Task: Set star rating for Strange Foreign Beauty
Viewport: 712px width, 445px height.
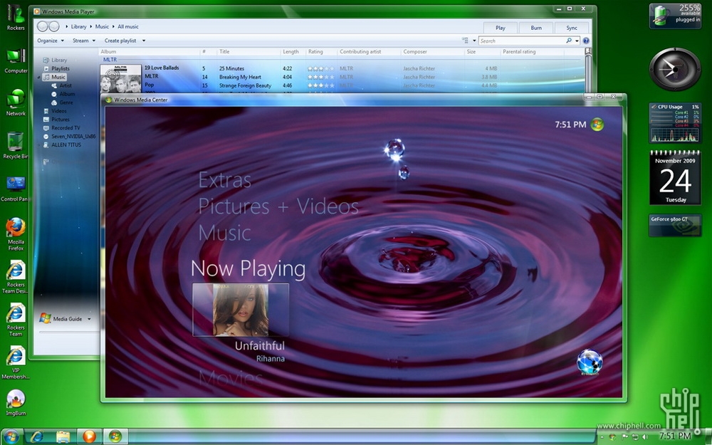Action: pyautogui.click(x=320, y=85)
